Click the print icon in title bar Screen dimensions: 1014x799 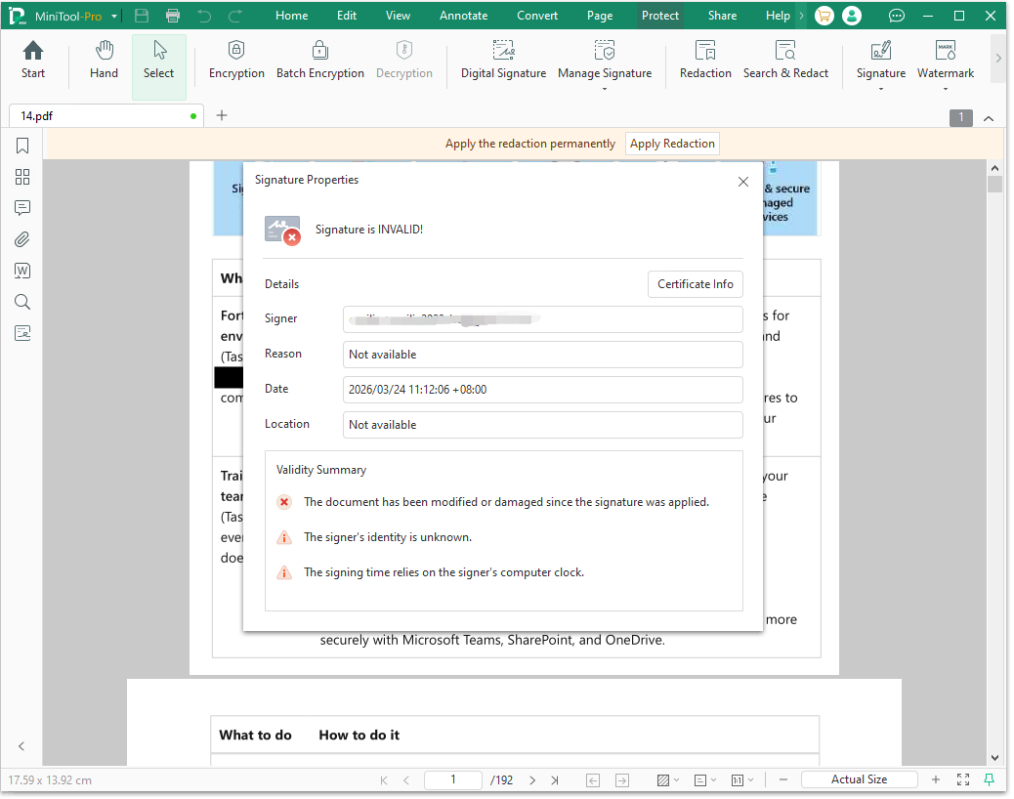(173, 16)
